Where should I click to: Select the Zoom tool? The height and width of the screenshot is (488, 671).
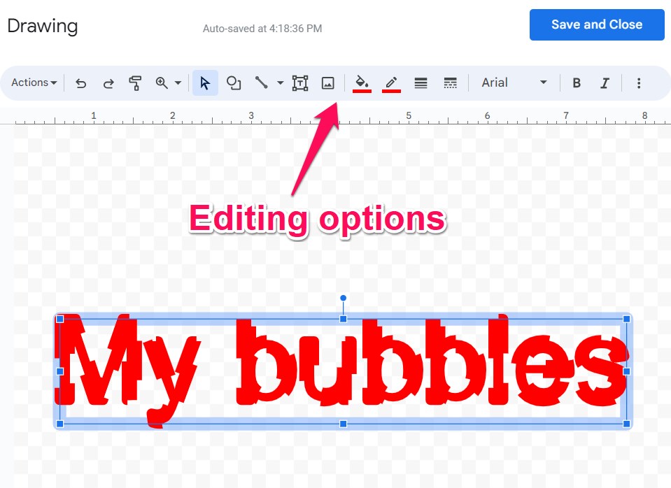point(162,82)
